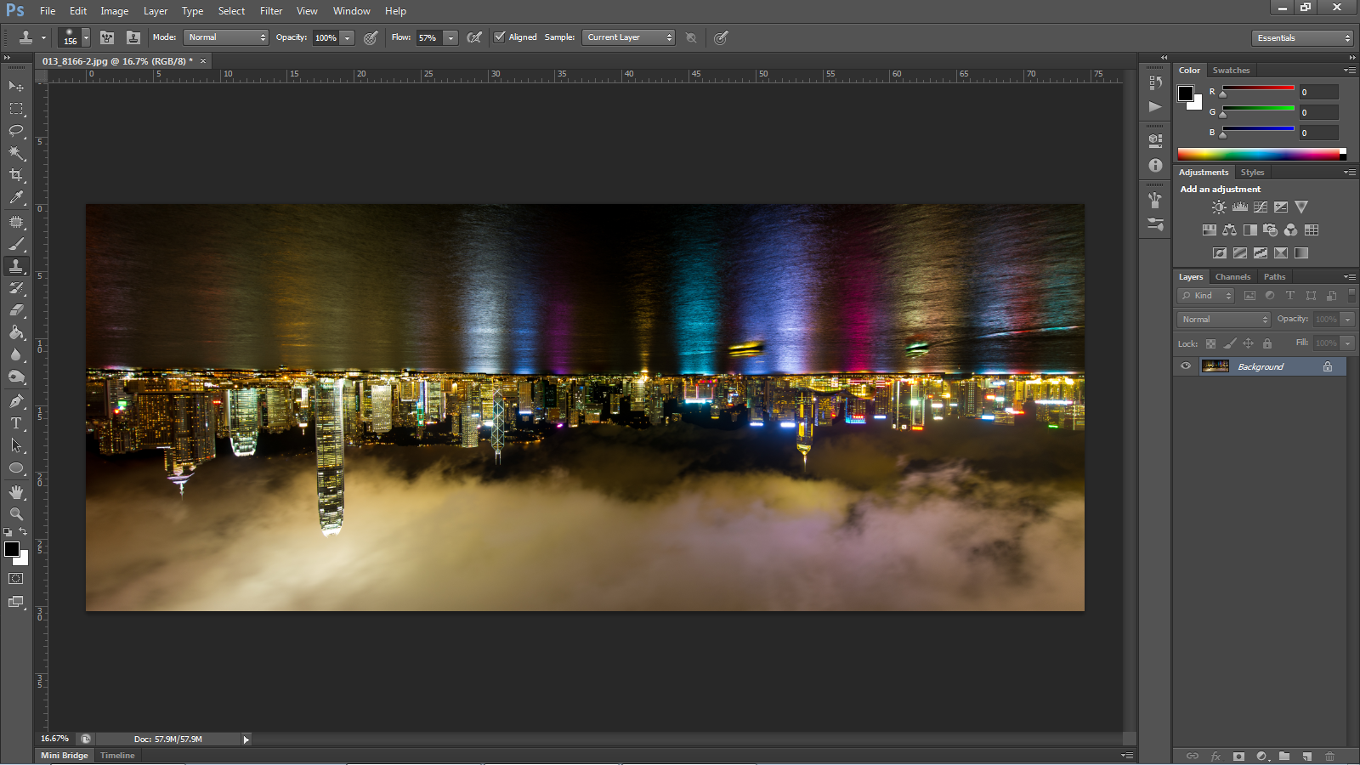Image resolution: width=1360 pixels, height=765 pixels.
Task: Select the Ellipse shape tool
Action: coord(16,467)
